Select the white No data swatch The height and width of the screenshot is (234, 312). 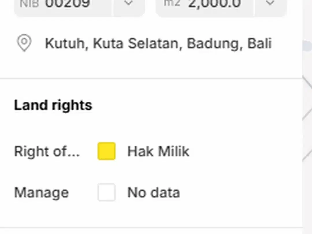(107, 192)
